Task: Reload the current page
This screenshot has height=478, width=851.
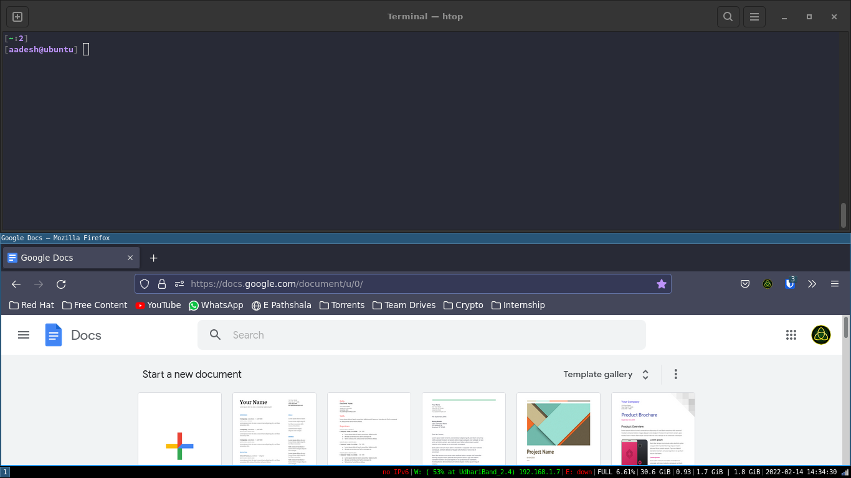Action: click(x=61, y=284)
